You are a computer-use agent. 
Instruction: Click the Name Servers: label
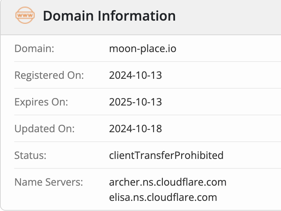(x=48, y=182)
